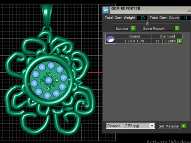The width and height of the screenshot is (191, 143).
Task: Click the green arrow beside Save Report
Action: click(177, 28)
